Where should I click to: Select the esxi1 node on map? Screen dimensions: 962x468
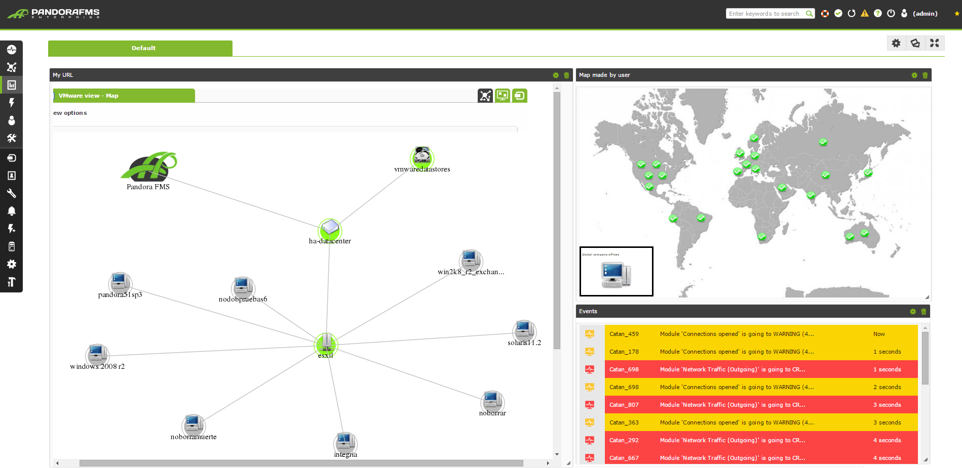(x=326, y=345)
